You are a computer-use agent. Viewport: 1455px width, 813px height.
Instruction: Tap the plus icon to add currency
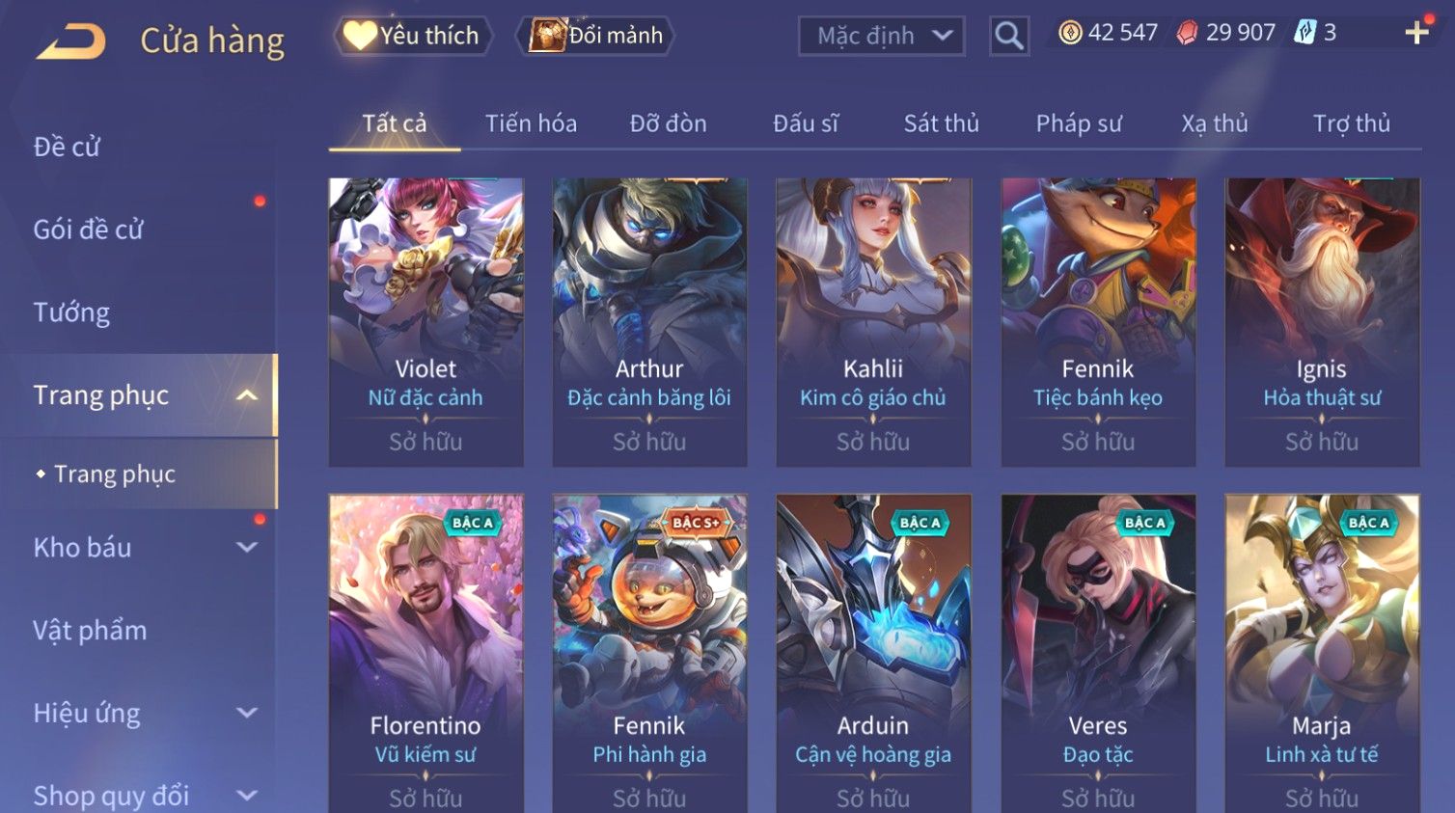[1416, 33]
